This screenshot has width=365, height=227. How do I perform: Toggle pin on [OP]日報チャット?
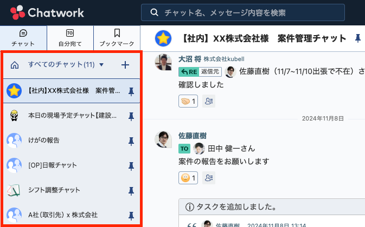(131, 166)
